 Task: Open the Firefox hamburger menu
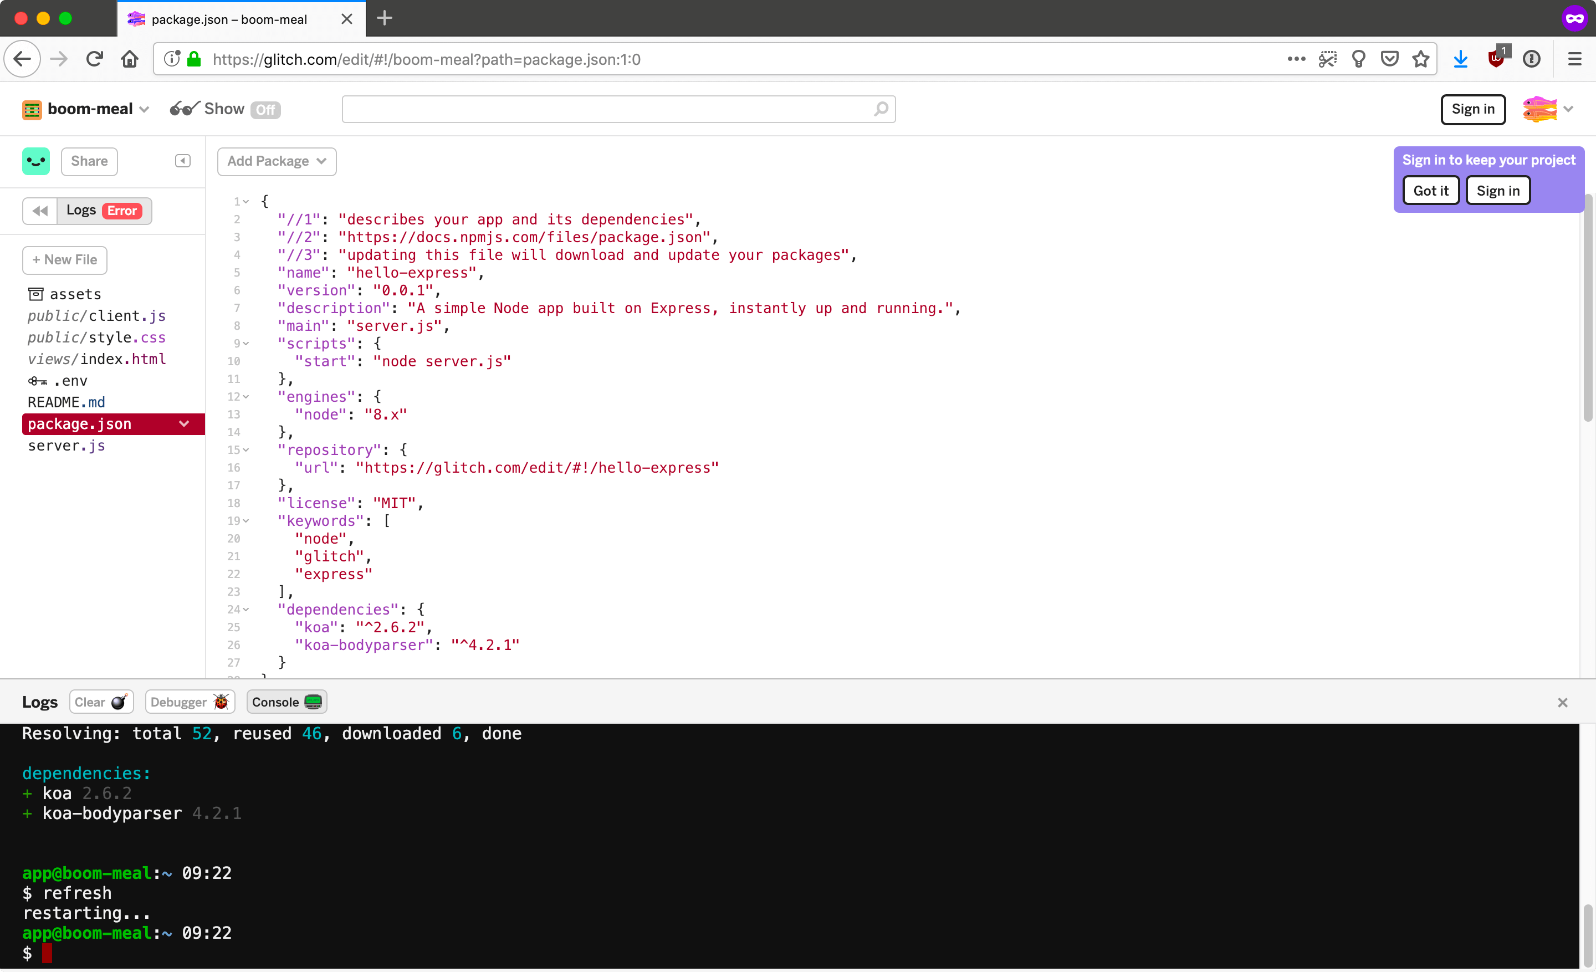click(1574, 59)
